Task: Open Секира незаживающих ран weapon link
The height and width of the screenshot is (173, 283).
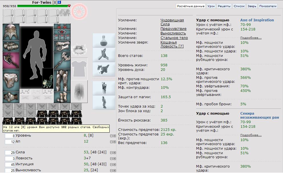Action: [x=260, y=116]
